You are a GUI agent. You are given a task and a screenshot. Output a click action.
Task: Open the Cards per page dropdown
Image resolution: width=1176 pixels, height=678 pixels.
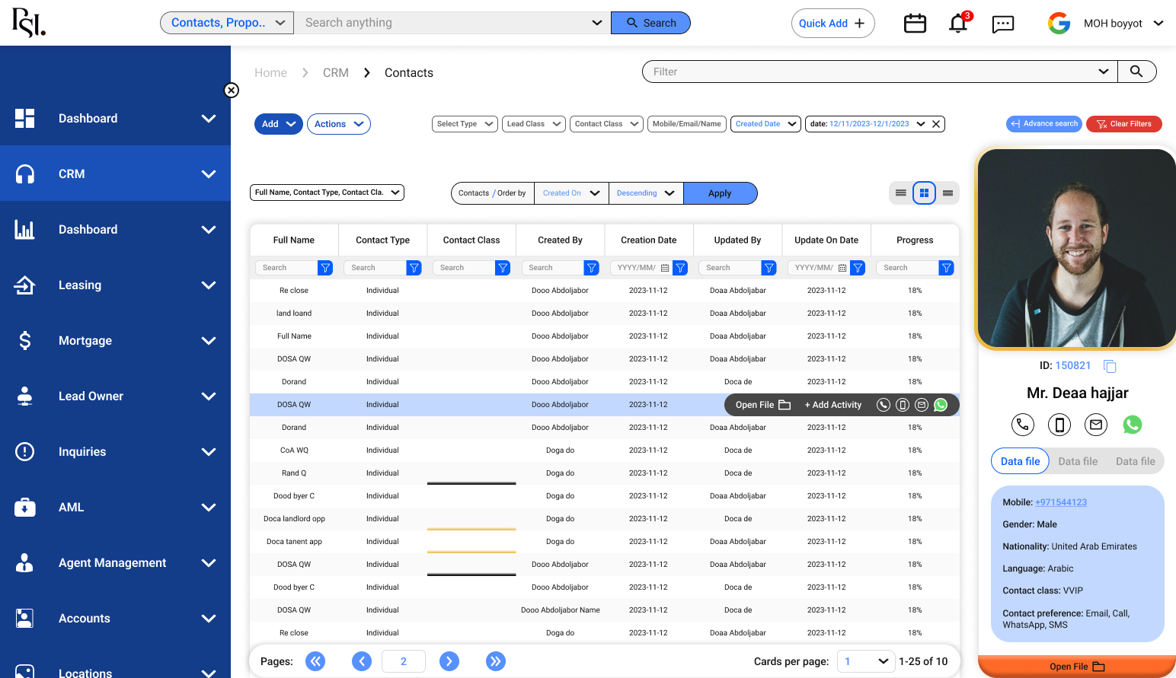(x=866, y=661)
